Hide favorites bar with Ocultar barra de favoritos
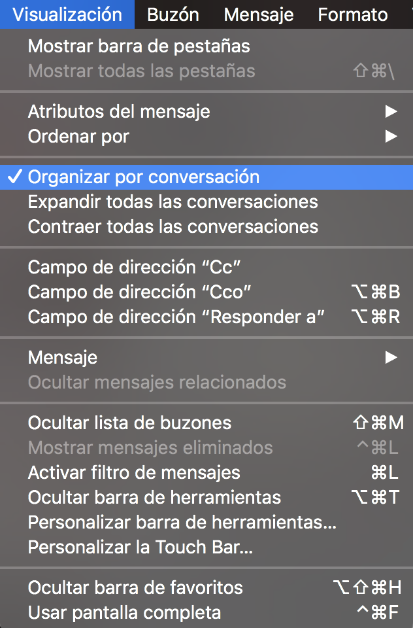Image resolution: width=413 pixels, height=628 pixels. click(135, 588)
